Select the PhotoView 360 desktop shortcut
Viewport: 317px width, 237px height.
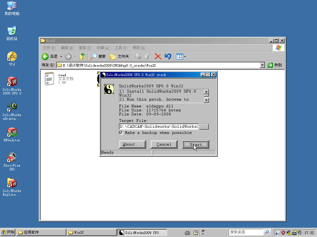point(12,162)
